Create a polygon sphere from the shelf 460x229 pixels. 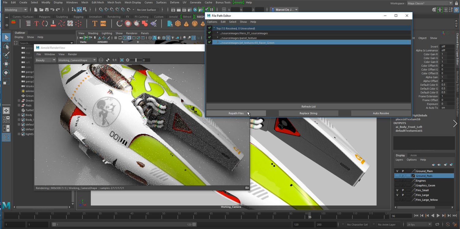click(x=195, y=23)
